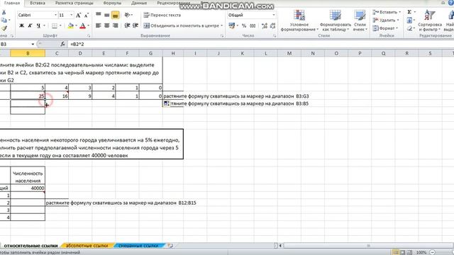Click the Page Break Preview icon
The height and width of the screenshot is (255, 454).
409,252
